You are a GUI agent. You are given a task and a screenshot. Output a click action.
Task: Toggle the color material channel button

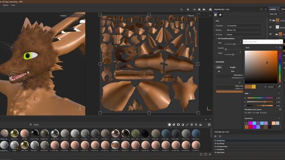coord(219,67)
